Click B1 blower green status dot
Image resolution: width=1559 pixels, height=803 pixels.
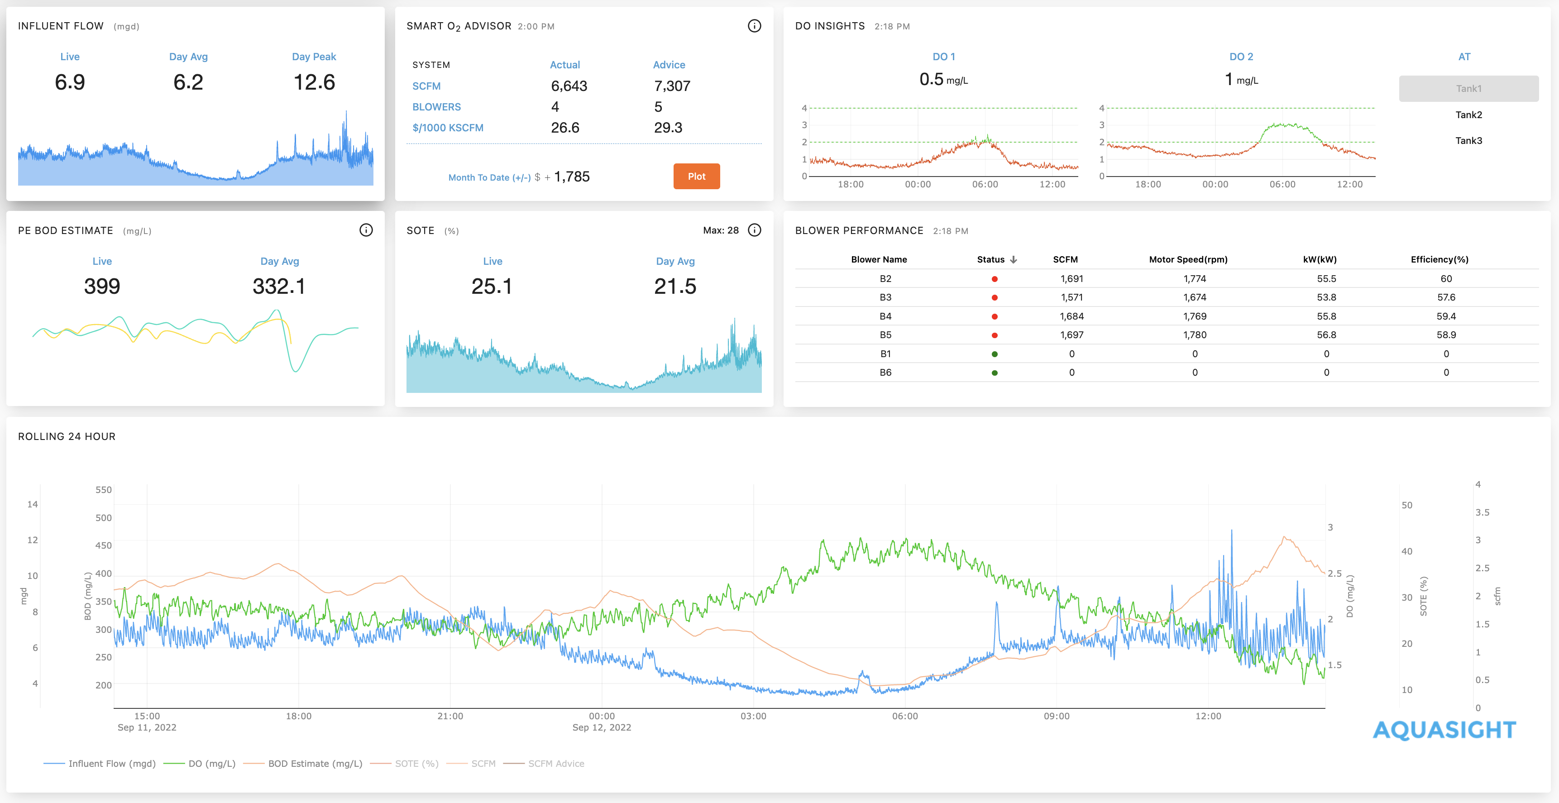[995, 354]
